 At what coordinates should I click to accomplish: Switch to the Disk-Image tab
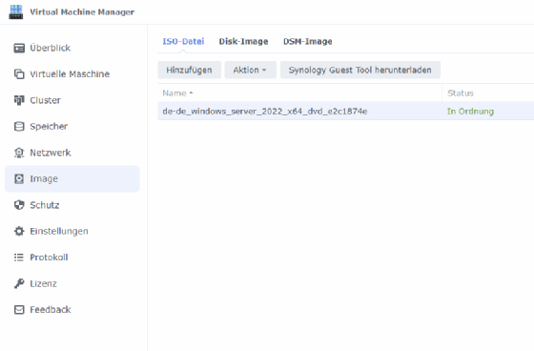(x=243, y=42)
